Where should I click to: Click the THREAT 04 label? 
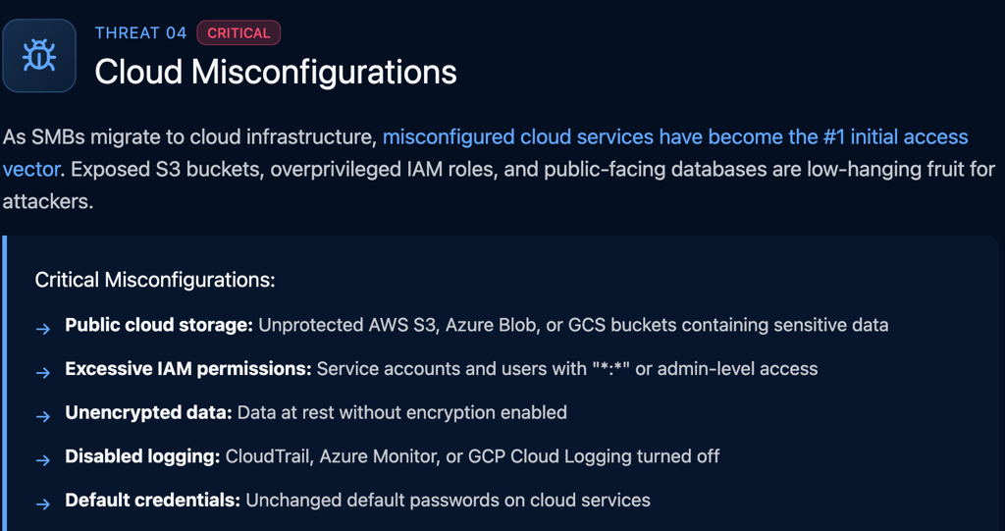(x=140, y=33)
